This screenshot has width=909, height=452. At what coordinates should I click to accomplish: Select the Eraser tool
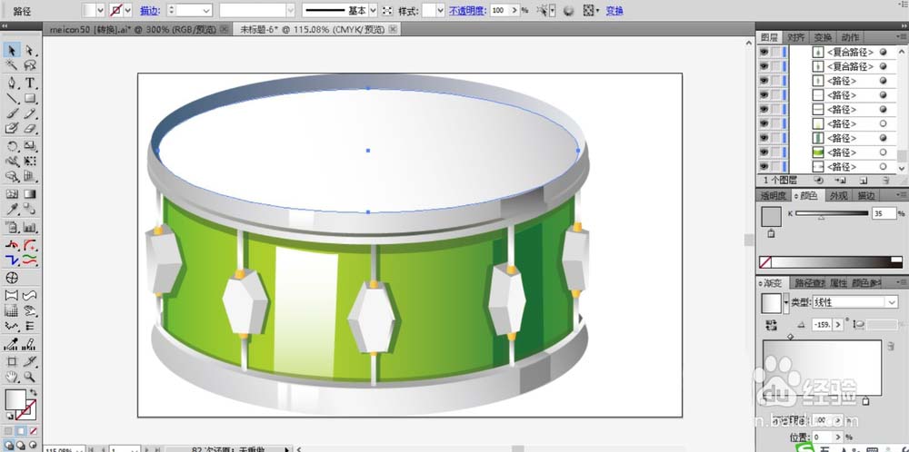pyautogui.click(x=30, y=129)
